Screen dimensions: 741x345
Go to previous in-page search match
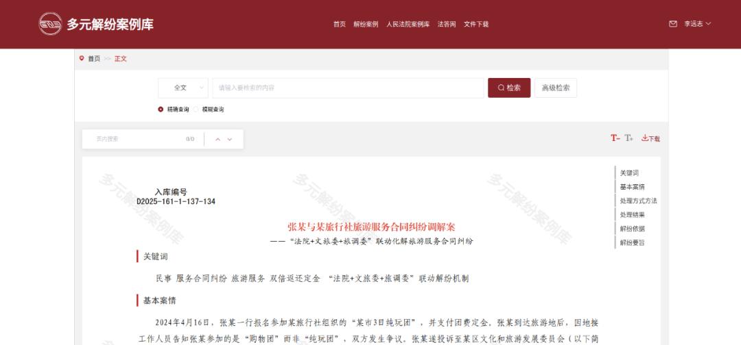[x=218, y=140]
